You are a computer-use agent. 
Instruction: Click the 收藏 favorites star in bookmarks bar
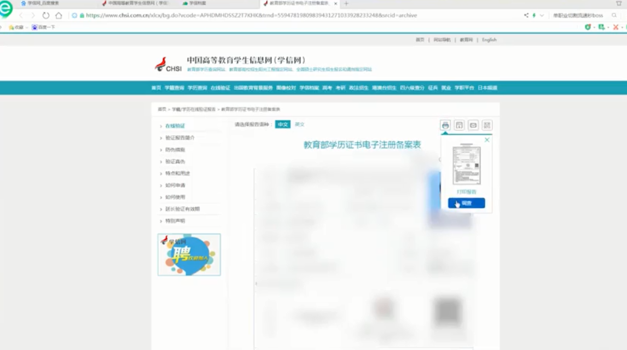16,27
